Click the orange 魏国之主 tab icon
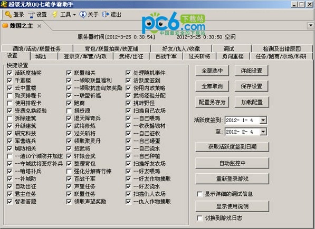315x229 pixels. 5,26
